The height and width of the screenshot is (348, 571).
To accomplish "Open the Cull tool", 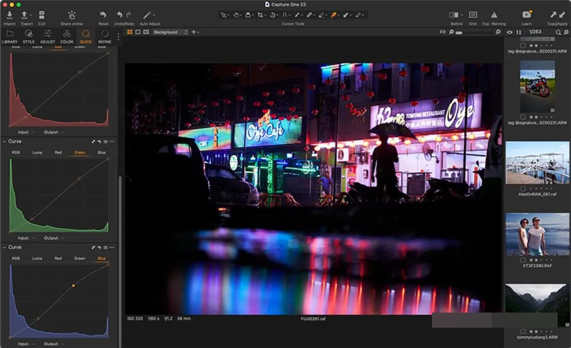I will 42,15.
